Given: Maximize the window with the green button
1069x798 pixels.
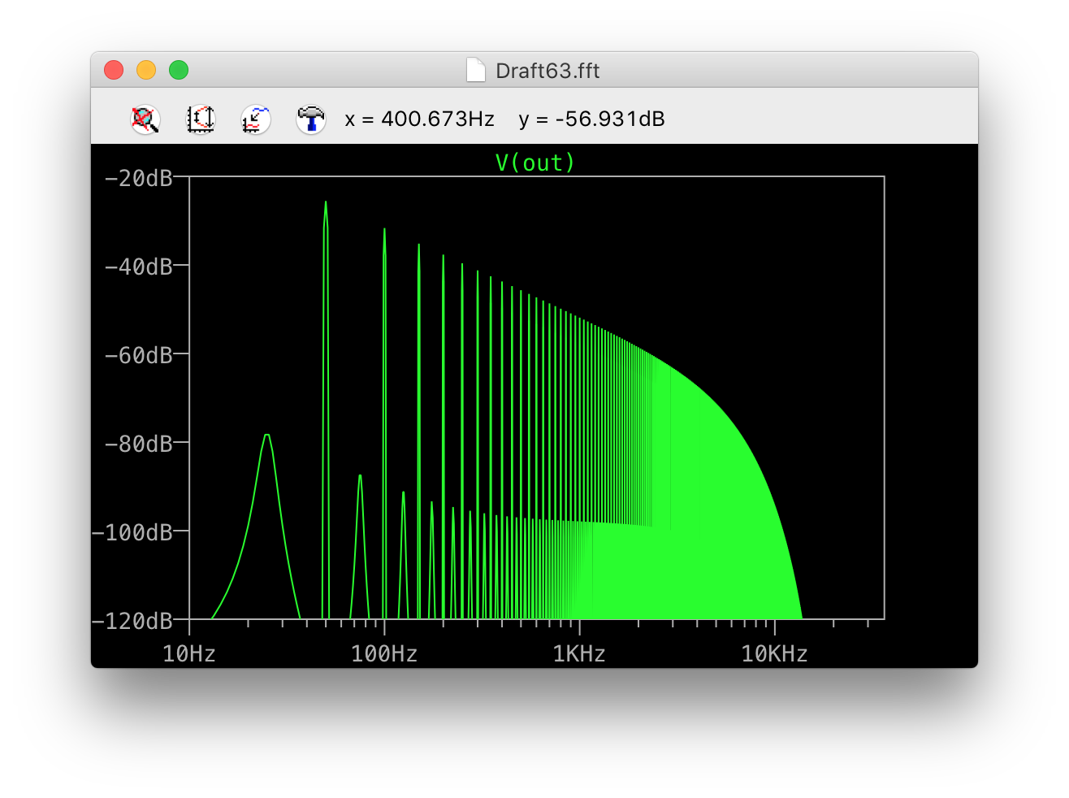Looking at the screenshot, I should 179,70.
